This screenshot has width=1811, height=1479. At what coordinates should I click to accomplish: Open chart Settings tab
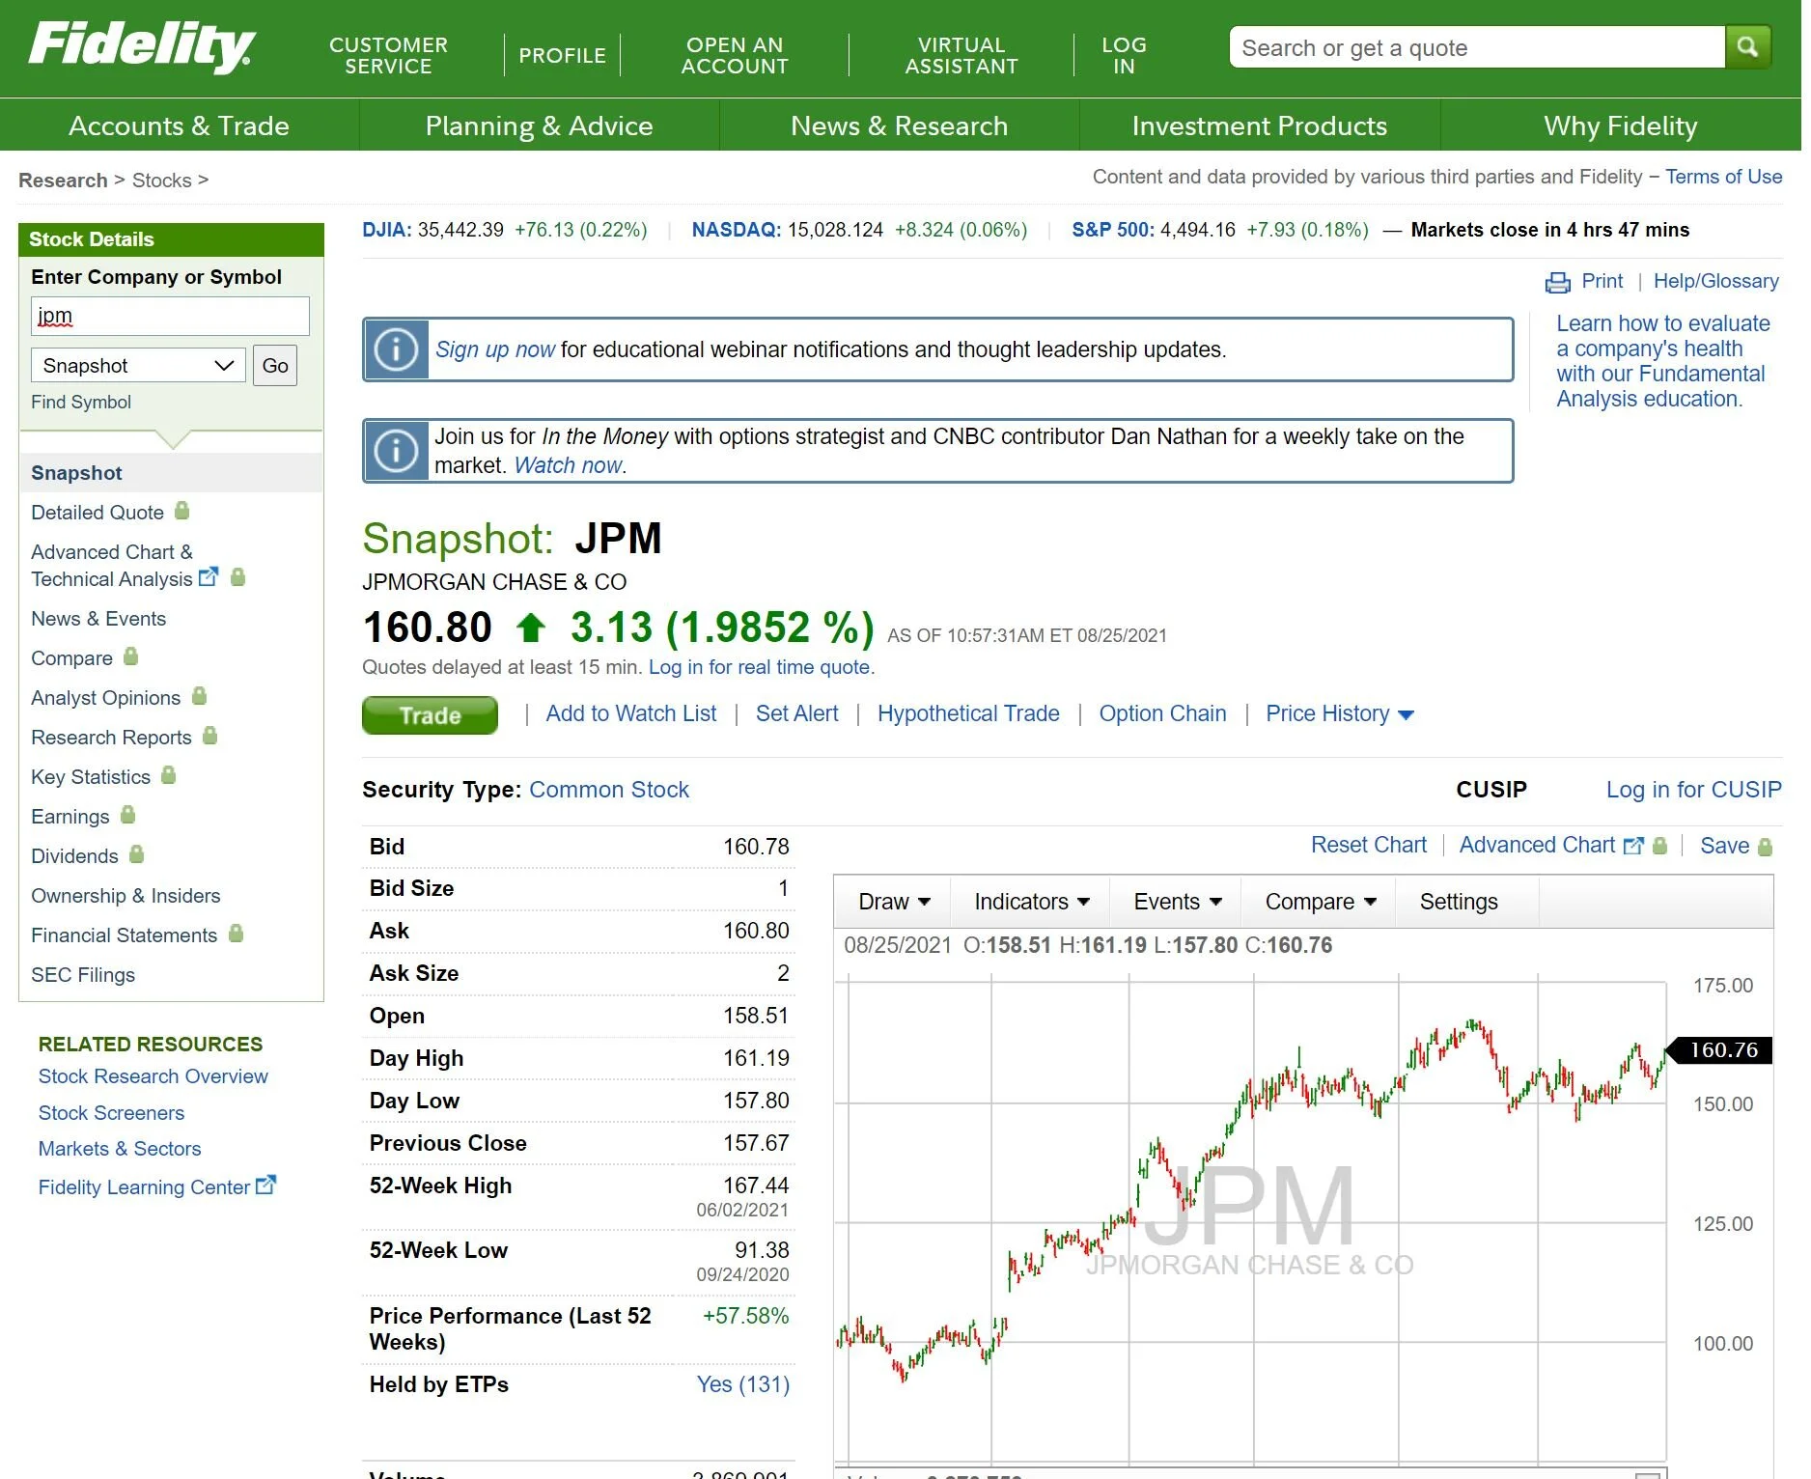1459,902
